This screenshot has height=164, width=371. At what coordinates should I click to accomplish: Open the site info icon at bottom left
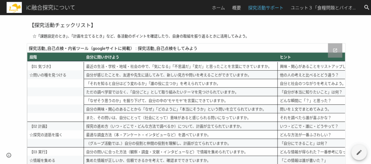pyautogui.click(x=9, y=155)
